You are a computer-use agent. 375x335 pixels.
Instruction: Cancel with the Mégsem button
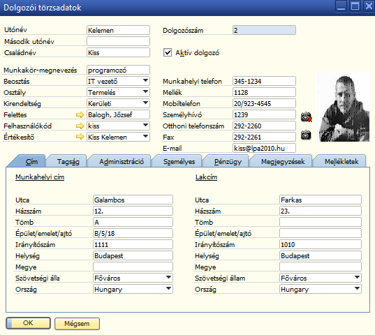point(77,324)
